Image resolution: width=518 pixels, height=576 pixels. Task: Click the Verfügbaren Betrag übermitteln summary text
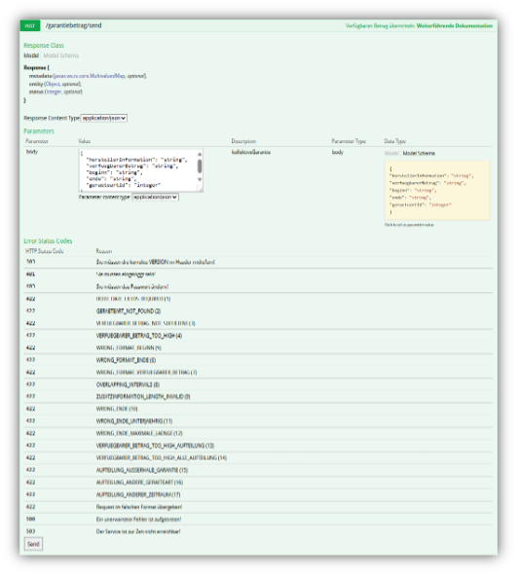tap(380, 25)
